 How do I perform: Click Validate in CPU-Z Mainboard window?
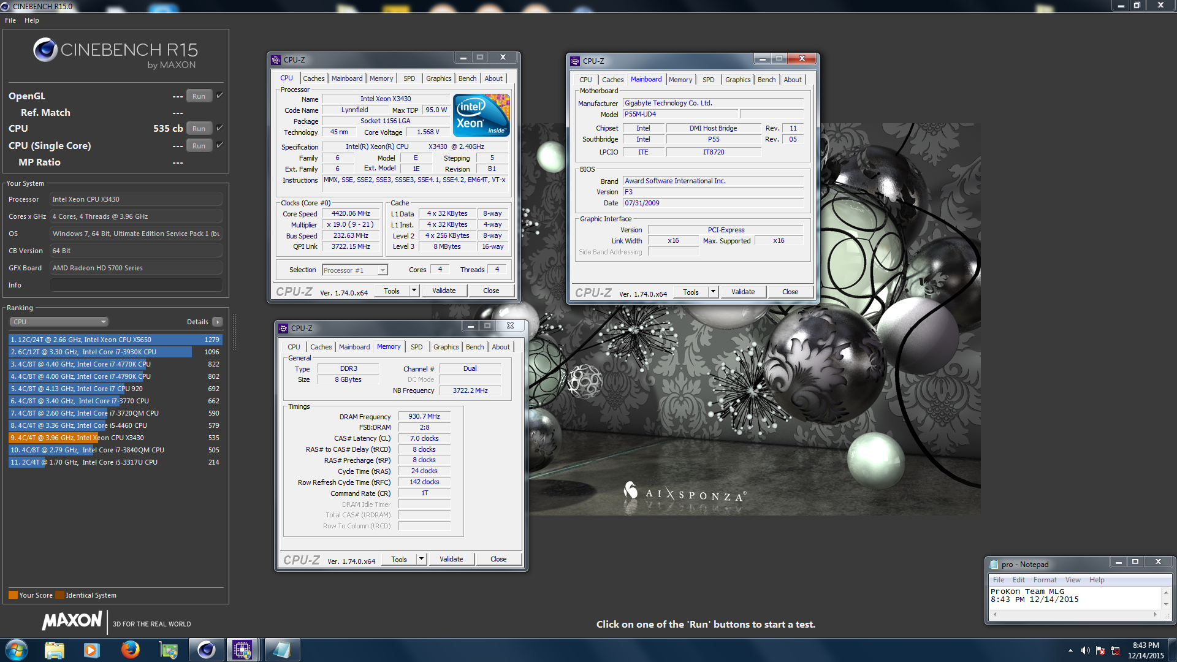pyautogui.click(x=743, y=292)
